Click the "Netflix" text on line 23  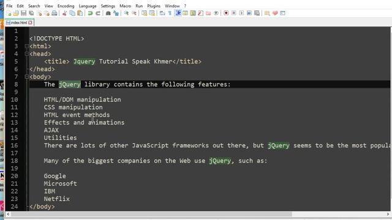pos(57,199)
